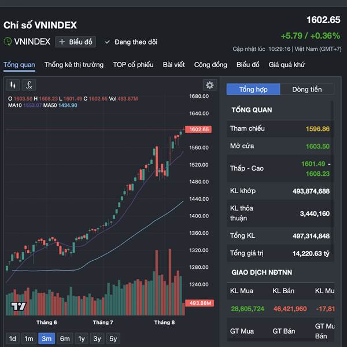This screenshot has height=347, width=347.
Task: Click Tham chiếu value 1596.86
Action: tap(318, 129)
